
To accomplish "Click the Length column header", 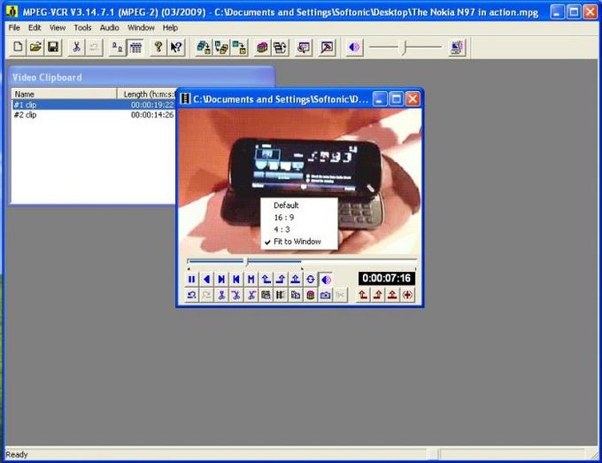I will coord(147,94).
